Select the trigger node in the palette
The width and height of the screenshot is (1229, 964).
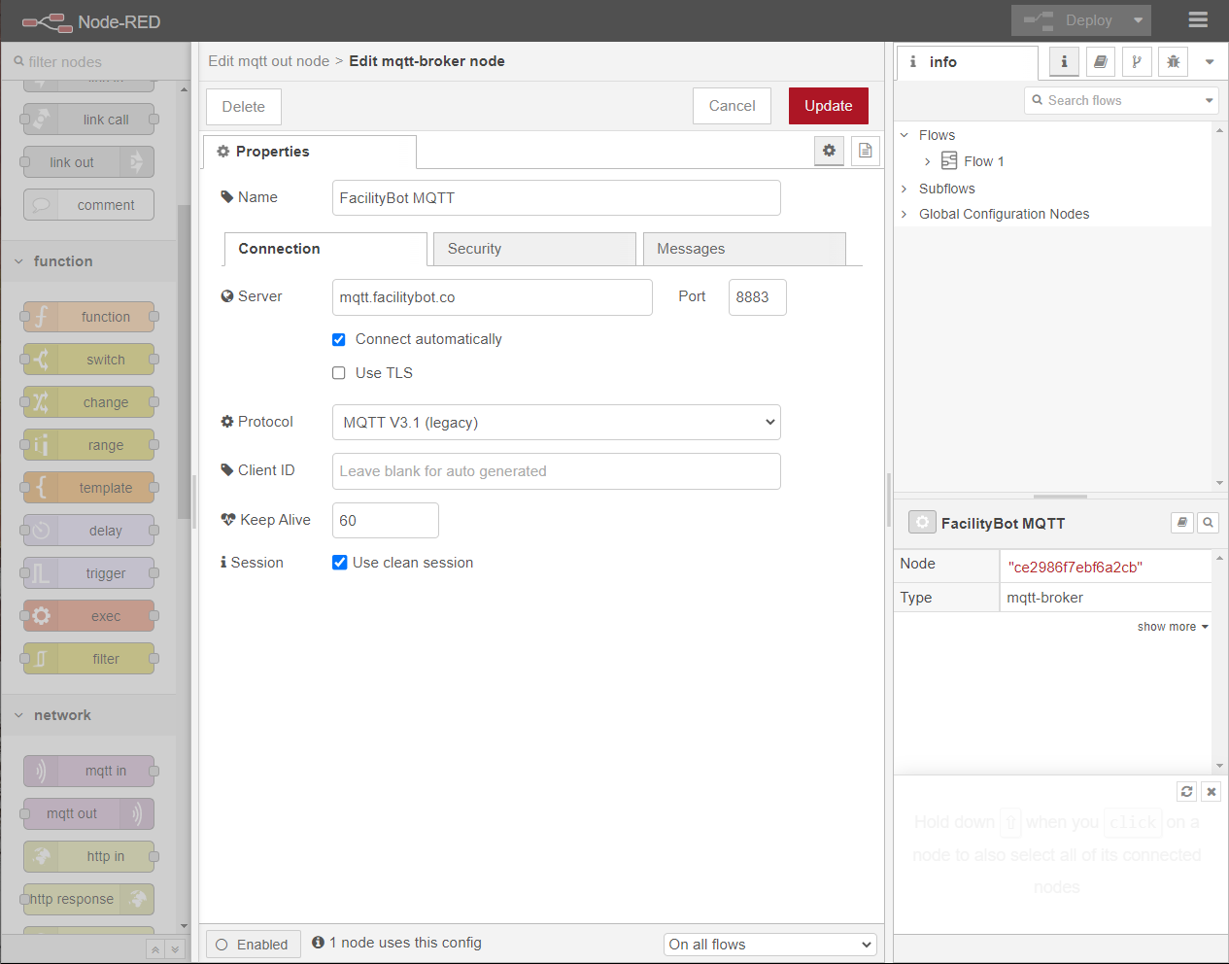coord(89,573)
